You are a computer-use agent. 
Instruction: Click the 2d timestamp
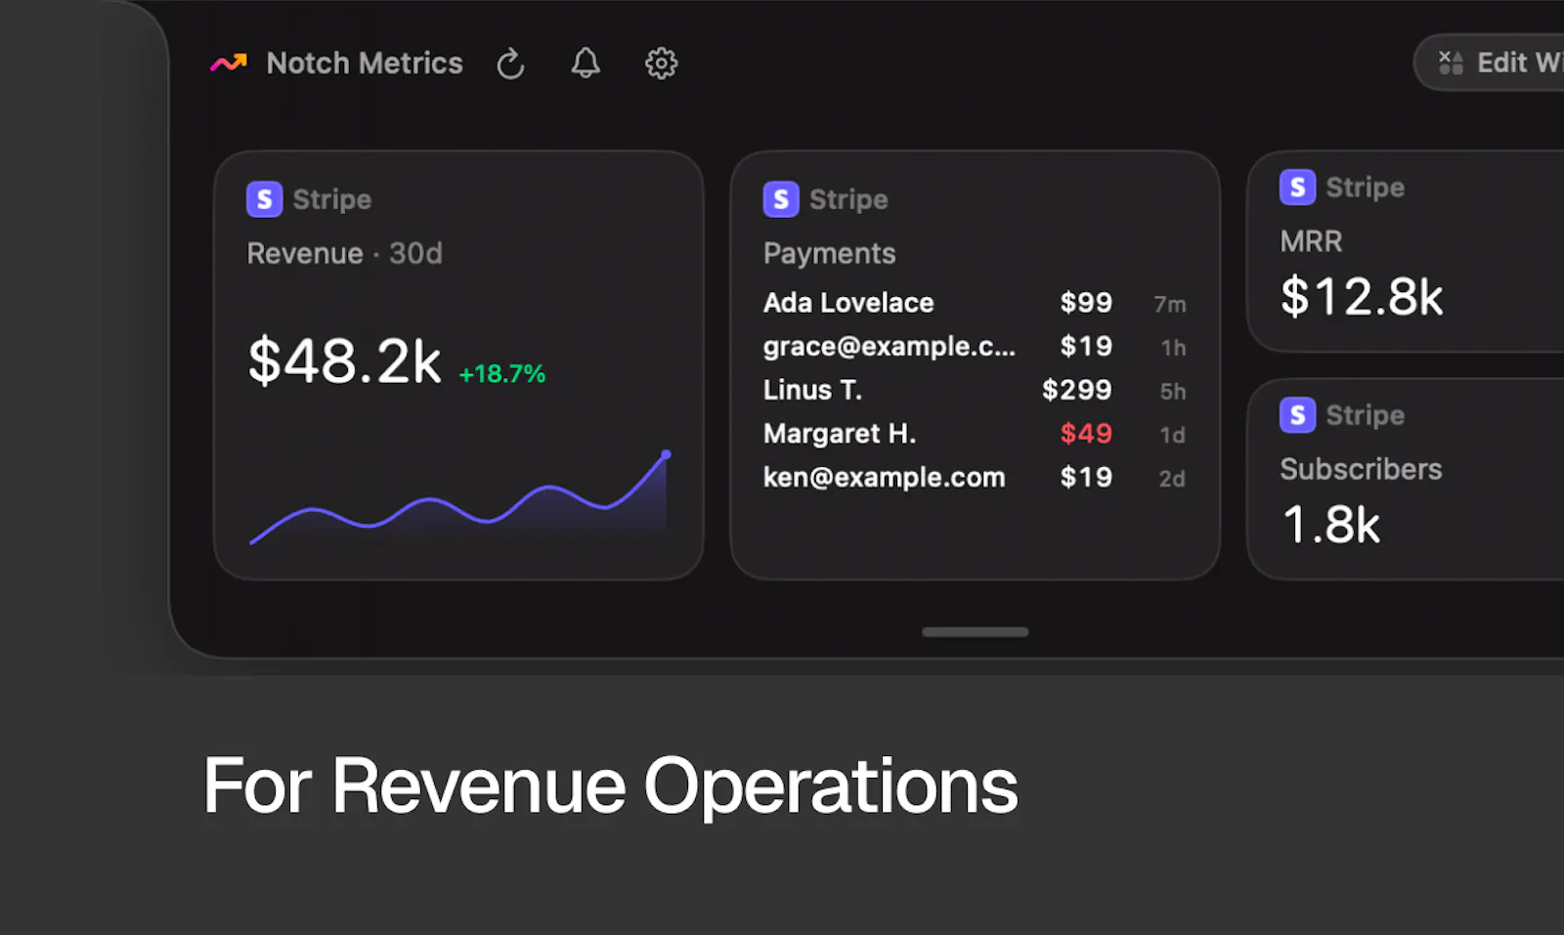(x=1172, y=479)
